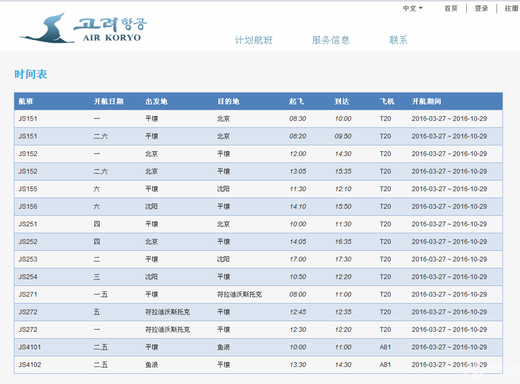520x384 pixels.
Task: Click the 到达 column header
Action: [342, 102]
